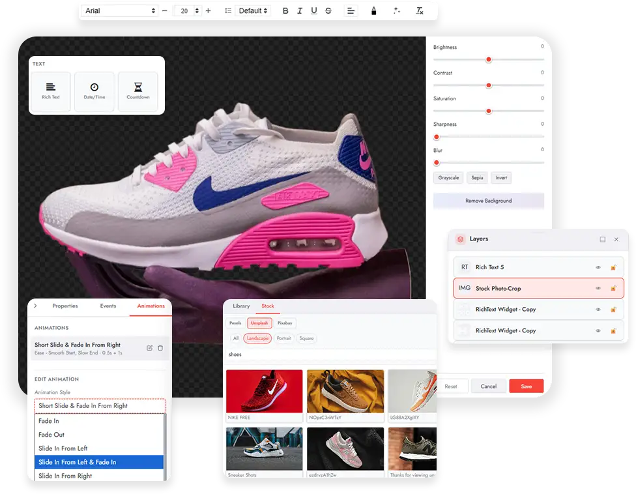The height and width of the screenshot is (494, 636).
Task: Toggle underline formatting in text toolbar
Action: tap(314, 11)
